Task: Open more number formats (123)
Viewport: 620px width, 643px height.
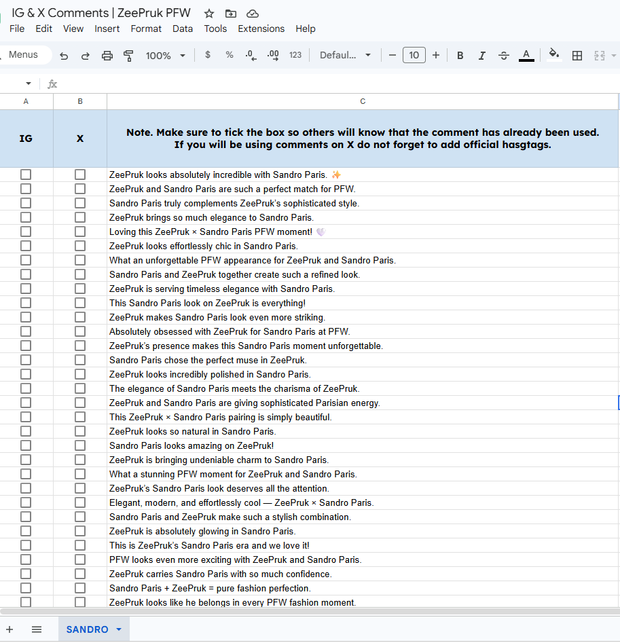Action: (295, 55)
